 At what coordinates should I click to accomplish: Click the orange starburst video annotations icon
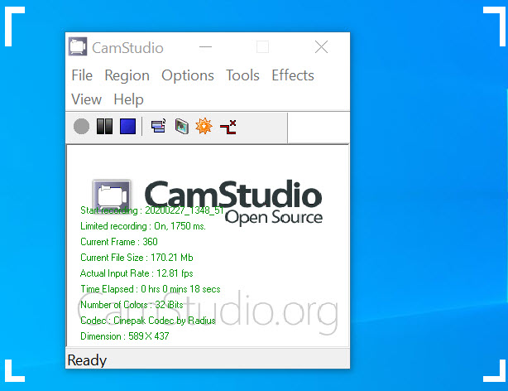point(204,126)
